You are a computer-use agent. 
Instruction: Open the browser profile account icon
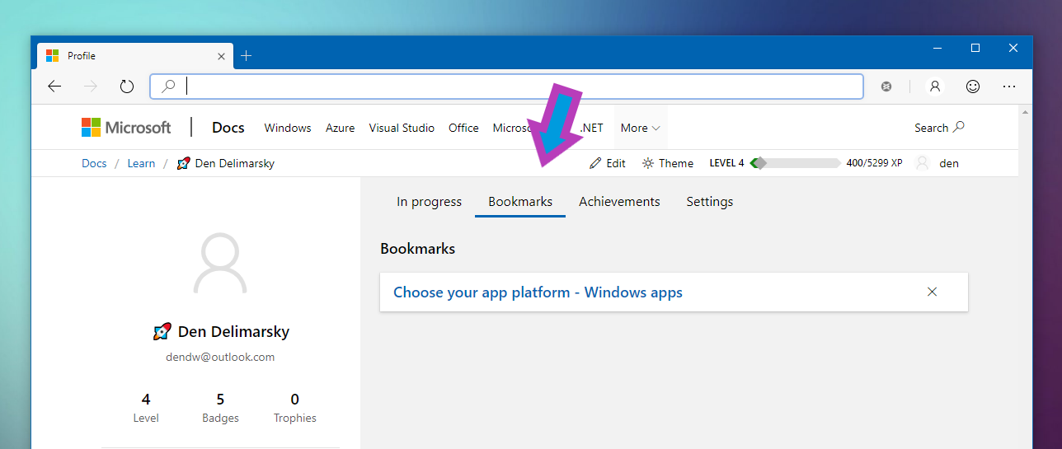coord(935,86)
